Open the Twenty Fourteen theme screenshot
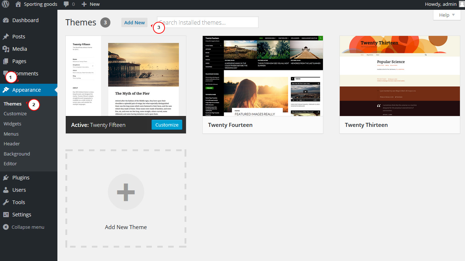Image resolution: width=465 pixels, height=261 pixels. [263, 76]
